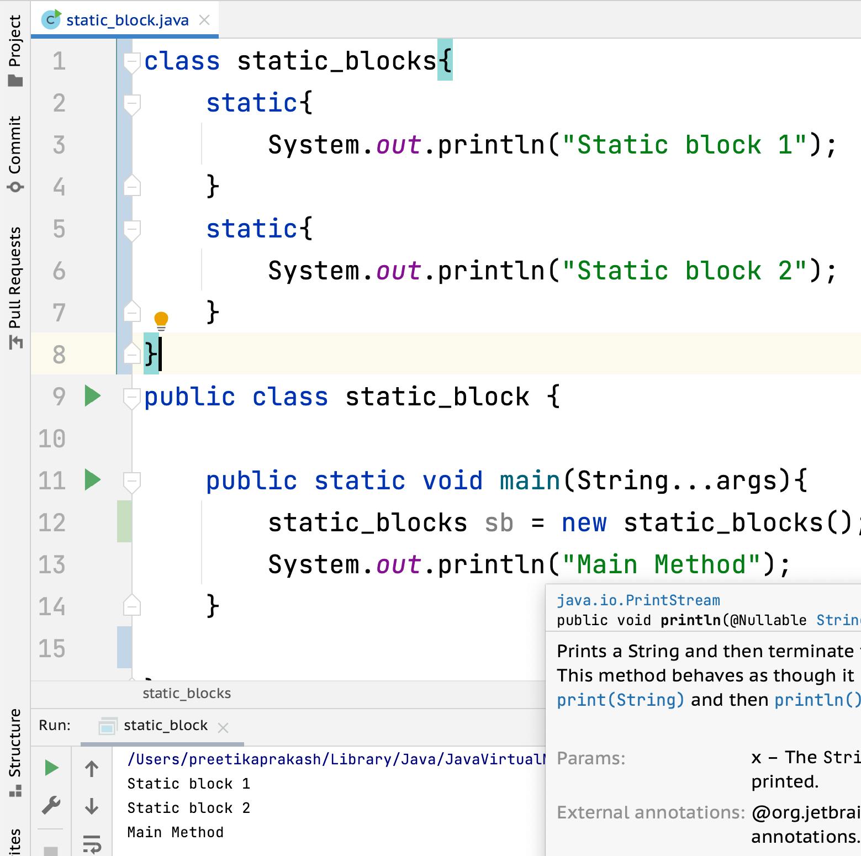Click the down stack trace arrow
This screenshot has height=856, width=861.
(x=92, y=806)
